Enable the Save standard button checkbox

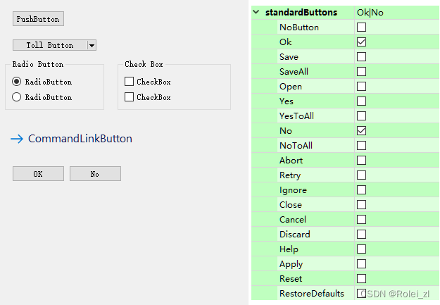pyautogui.click(x=362, y=57)
